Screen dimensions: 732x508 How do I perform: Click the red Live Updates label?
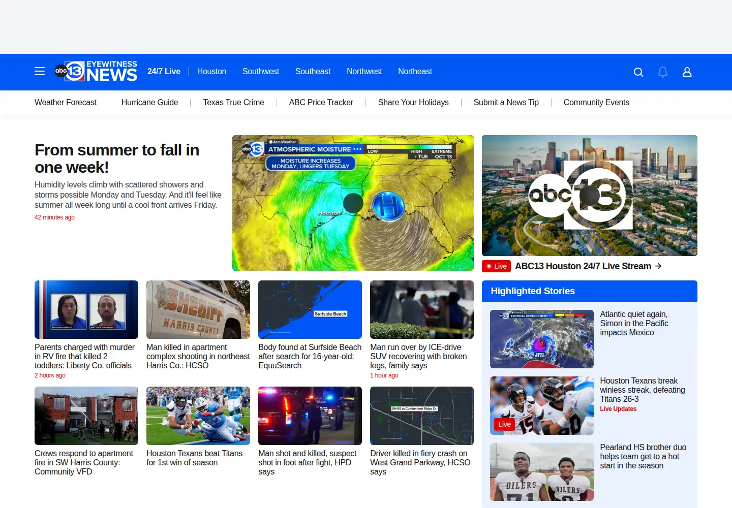[618, 409]
